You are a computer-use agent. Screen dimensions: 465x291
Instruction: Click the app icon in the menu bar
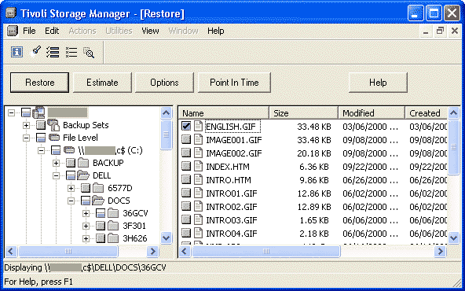tap(13, 31)
